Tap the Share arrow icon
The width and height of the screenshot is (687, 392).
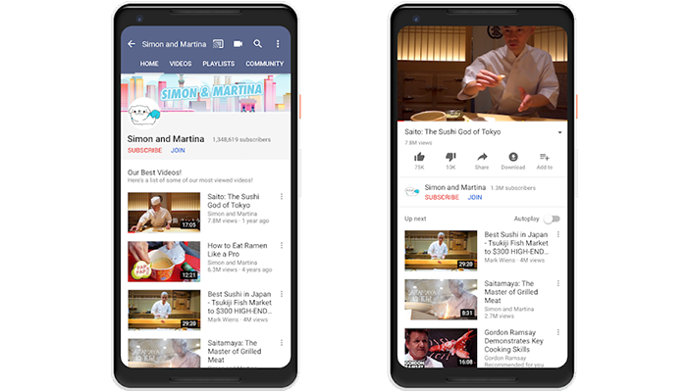(x=482, y=157)
